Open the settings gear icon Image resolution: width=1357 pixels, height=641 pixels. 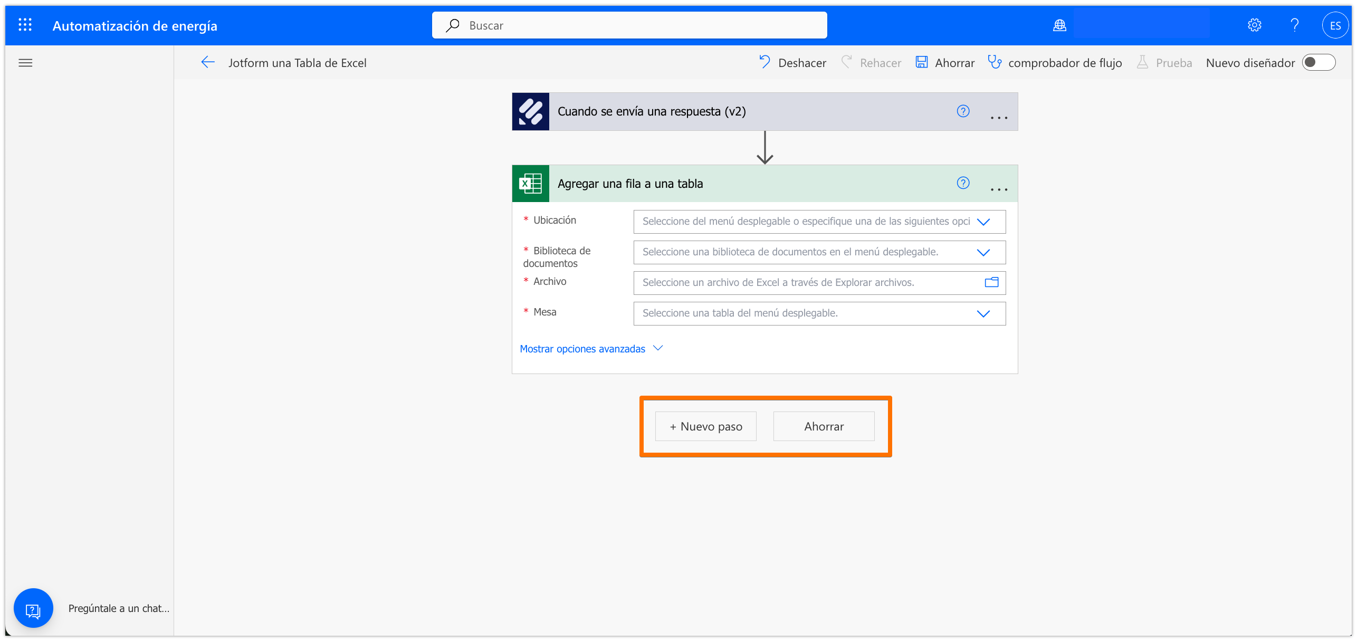(1254, 25)
